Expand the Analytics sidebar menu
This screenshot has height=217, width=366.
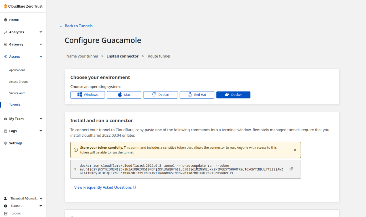pyautogui.click(x=41, y=32)
